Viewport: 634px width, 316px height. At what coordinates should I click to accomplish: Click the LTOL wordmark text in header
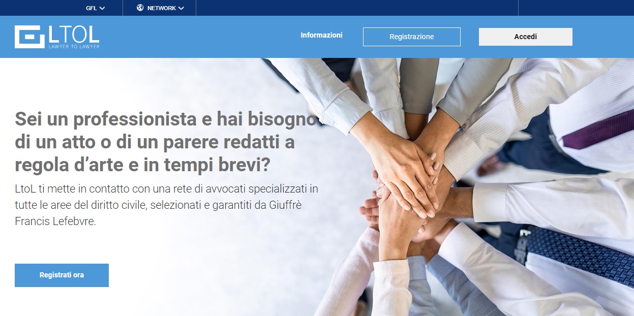click(x=74, y=34)
